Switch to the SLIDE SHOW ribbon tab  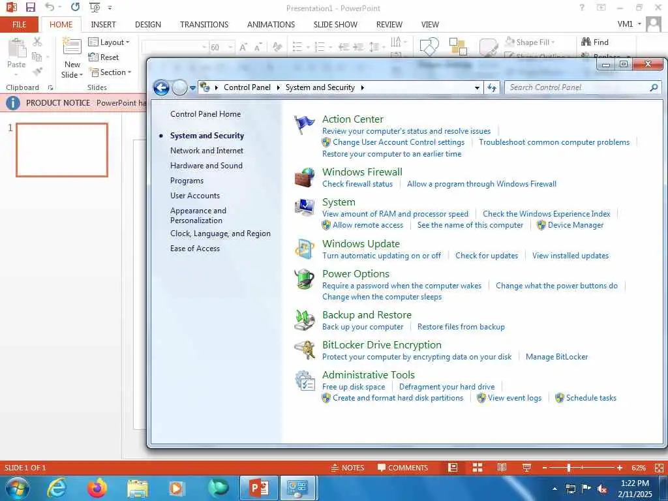pos(335,25)
